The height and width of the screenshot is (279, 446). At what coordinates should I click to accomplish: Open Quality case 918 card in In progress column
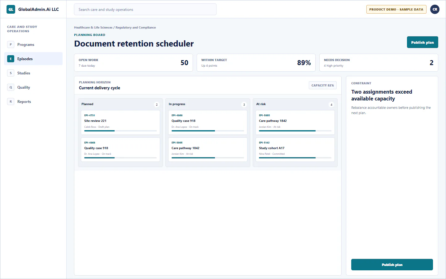pyautogui.click(x=208, y=122)
